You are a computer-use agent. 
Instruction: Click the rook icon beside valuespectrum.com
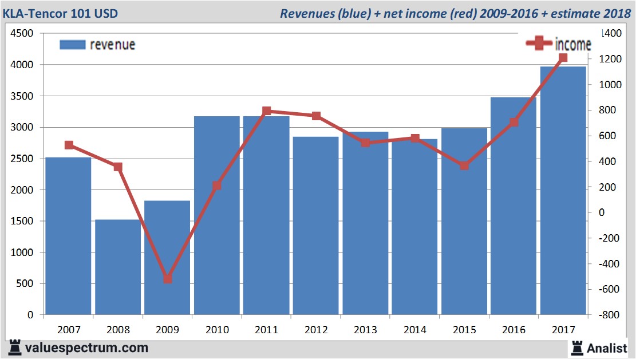tap(15, 347)
